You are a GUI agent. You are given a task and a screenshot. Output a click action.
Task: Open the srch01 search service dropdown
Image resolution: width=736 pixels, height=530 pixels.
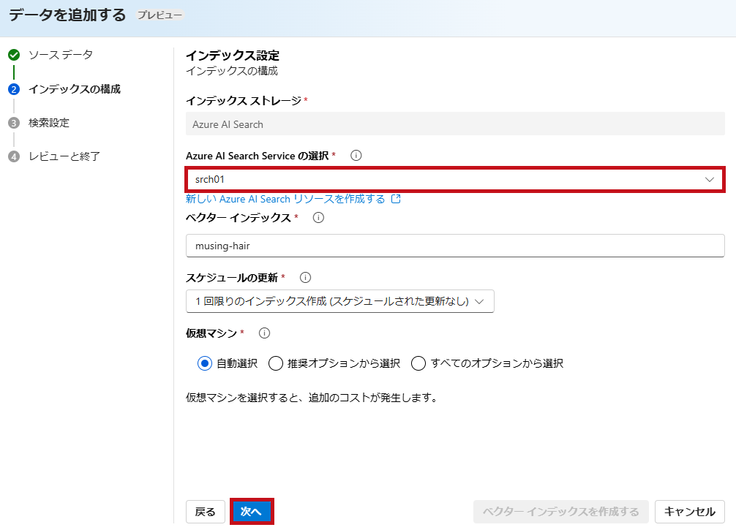click(x=455, y=179)
